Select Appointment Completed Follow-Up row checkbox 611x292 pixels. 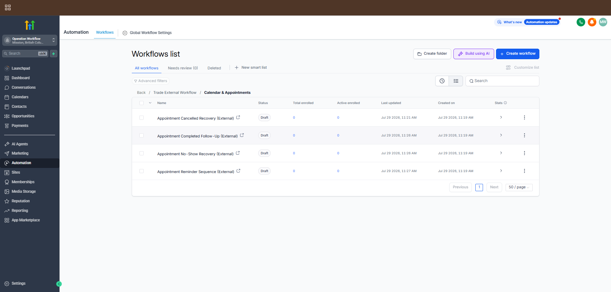[142, 136]
